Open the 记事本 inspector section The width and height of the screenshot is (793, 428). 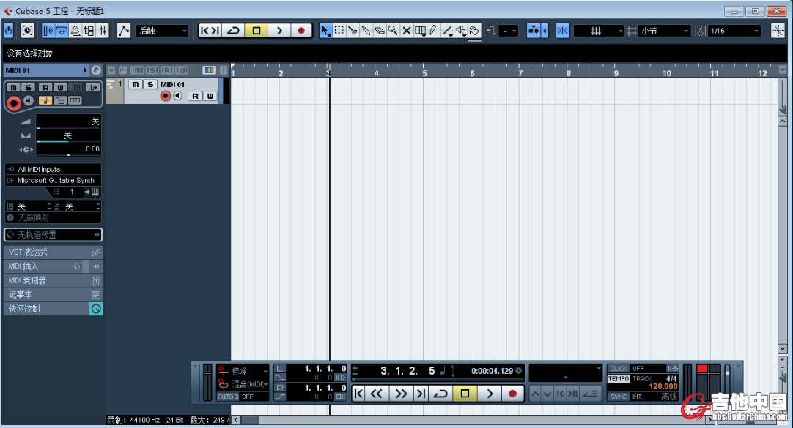(53, 294)
